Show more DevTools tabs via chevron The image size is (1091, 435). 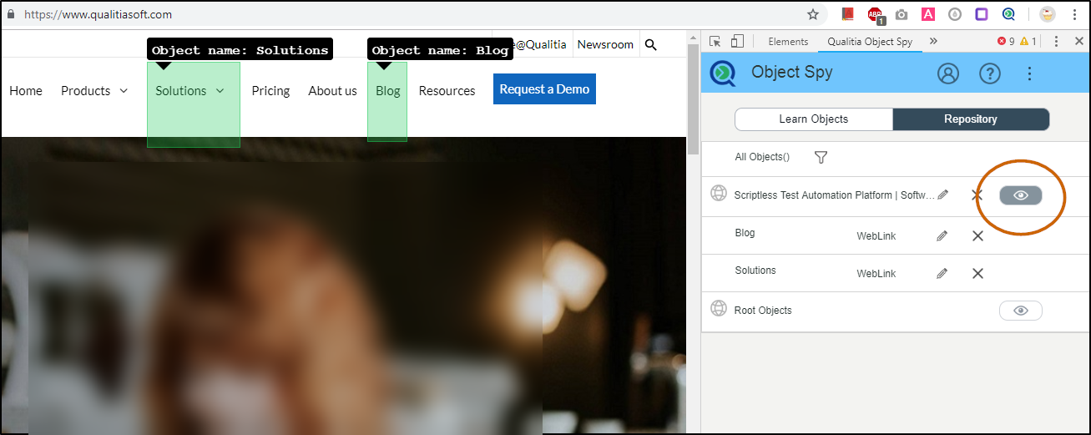933,42
